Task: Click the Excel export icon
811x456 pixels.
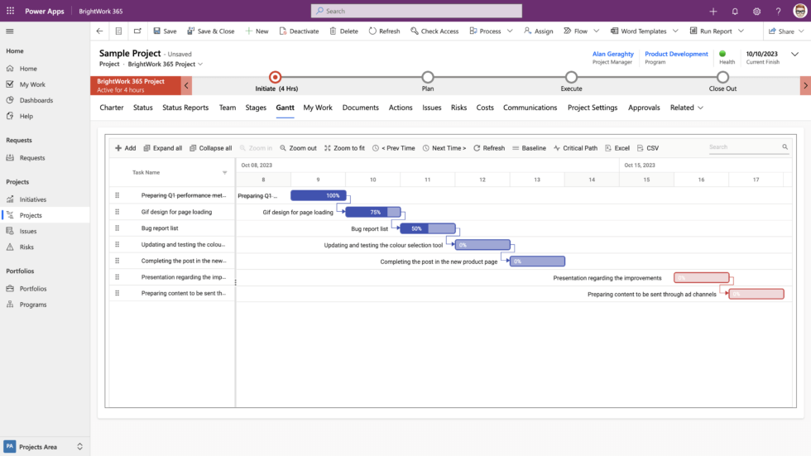Action: point(608,148)
